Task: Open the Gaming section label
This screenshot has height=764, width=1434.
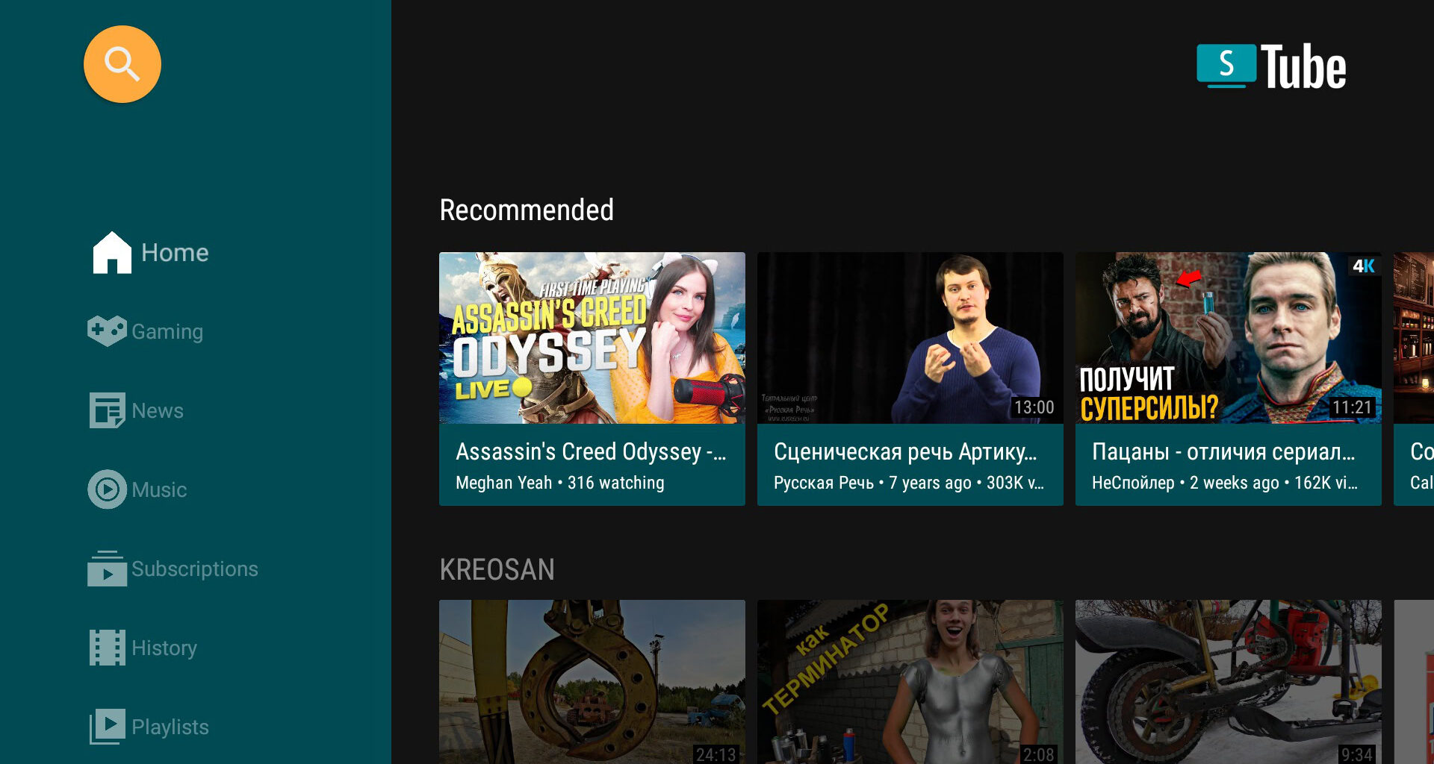Action: [167, 331]
